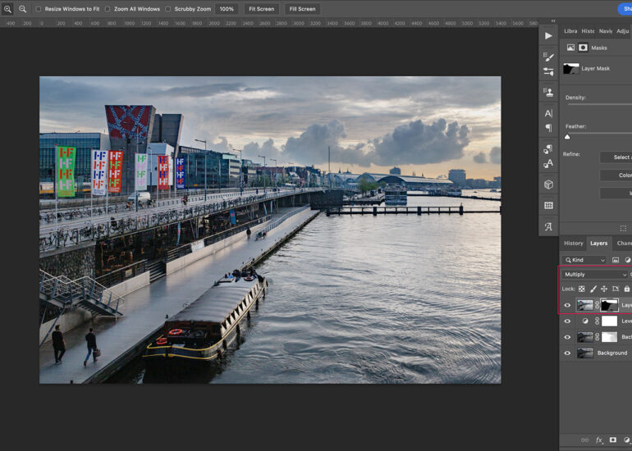Open the new adjustment layer menu
Viewport: 632px width, 451px height.
tap(627, 440)
